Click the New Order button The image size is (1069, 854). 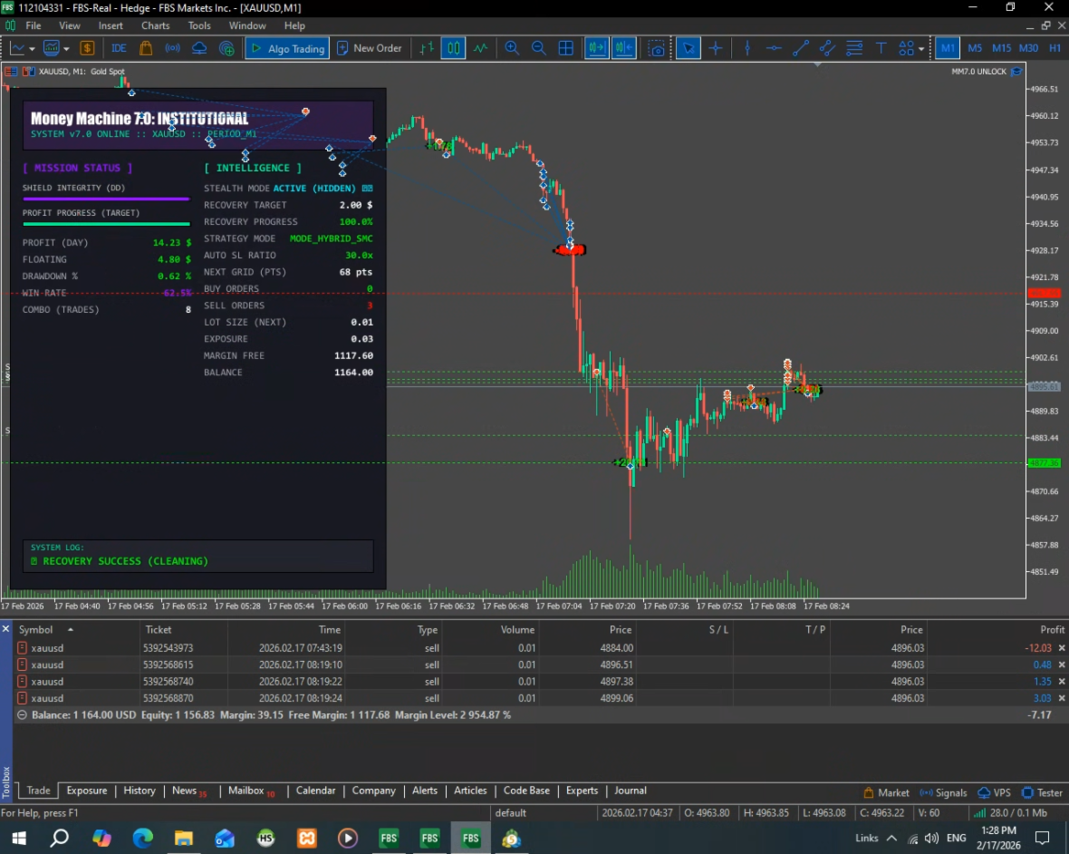[x=371, y=48]
